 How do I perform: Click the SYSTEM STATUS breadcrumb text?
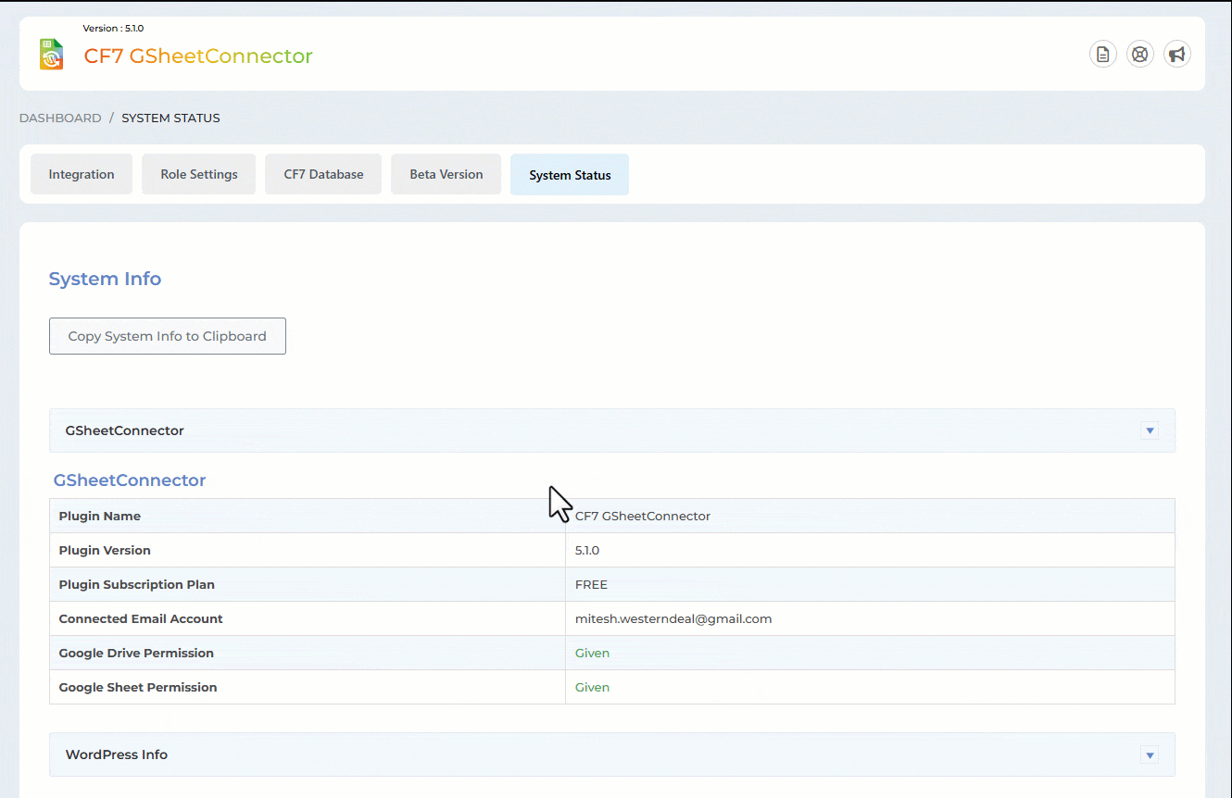pos(170,118)
